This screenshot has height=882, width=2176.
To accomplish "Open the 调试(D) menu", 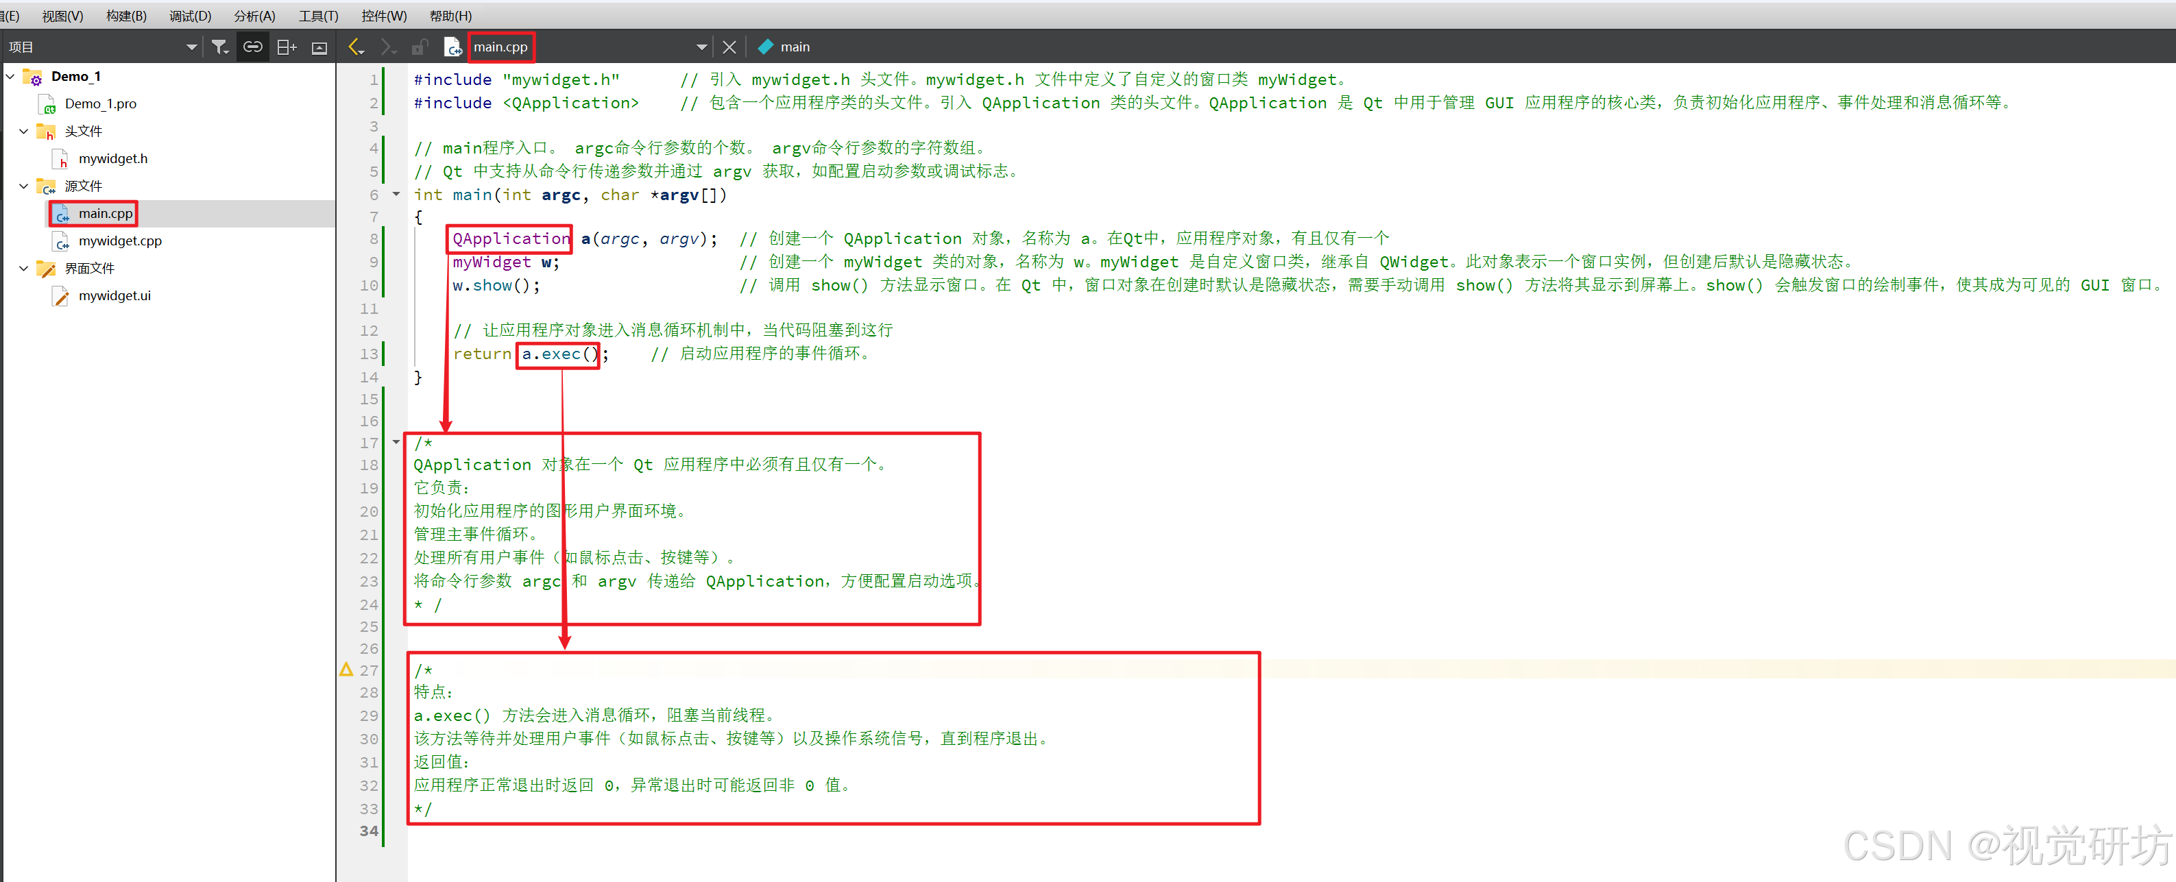I will 190,16.
